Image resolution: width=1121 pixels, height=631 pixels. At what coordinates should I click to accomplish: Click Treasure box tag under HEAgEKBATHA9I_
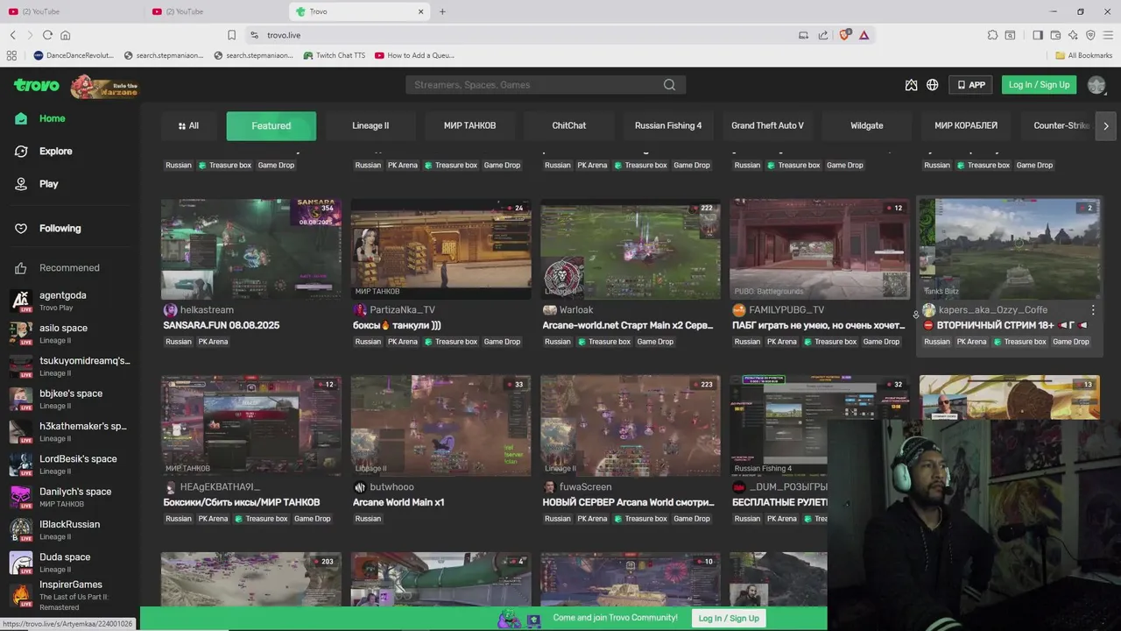tap(262, 519)
